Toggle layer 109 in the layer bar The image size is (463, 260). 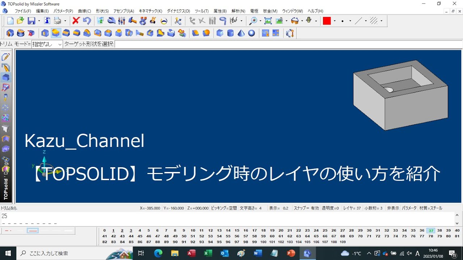pos(343,242)
